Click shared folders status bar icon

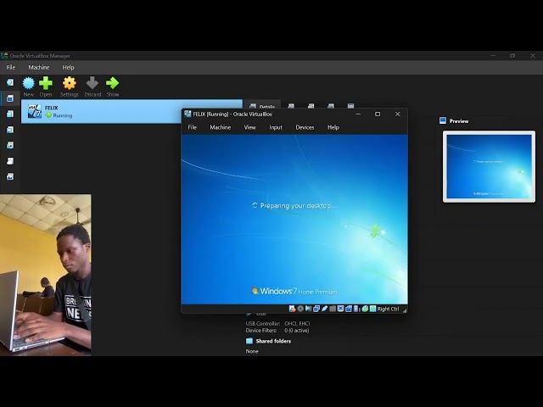(x=333, y=309)
